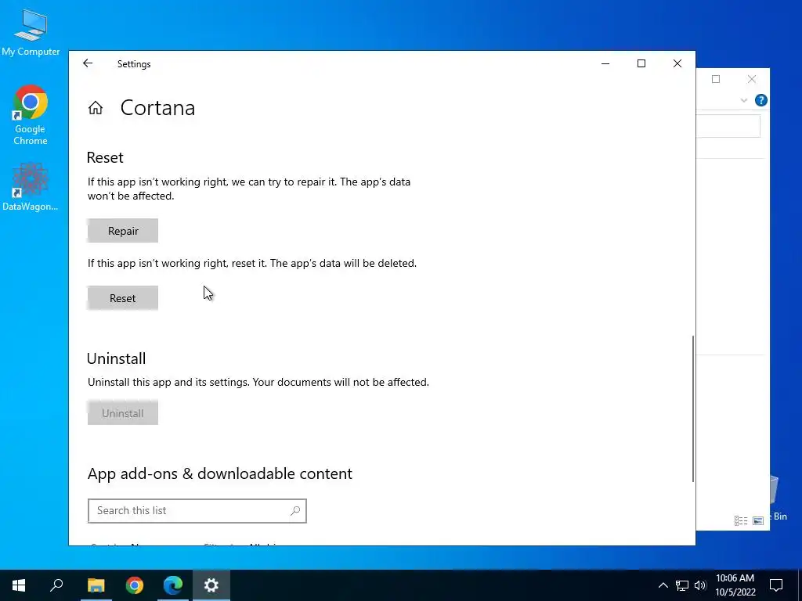802x601 pixels.
Task: Click the Cortana page title
Action: (x=157, y=108)
